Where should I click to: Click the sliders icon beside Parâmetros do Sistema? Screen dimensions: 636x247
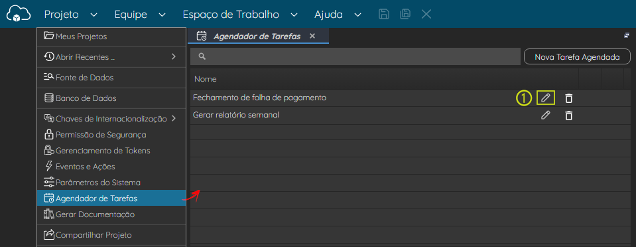(x=48, y=182)
